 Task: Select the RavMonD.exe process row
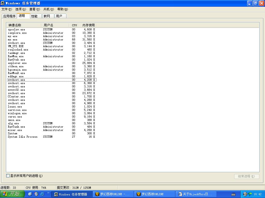52,73
